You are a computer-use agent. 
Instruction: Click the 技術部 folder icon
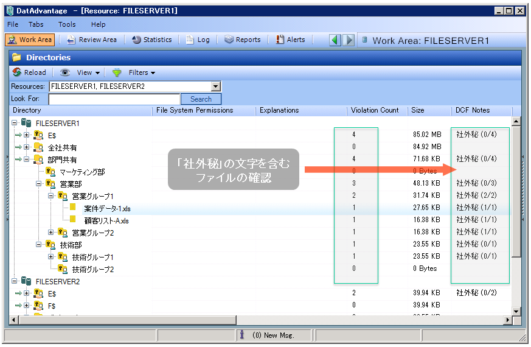[x=50, y=245]
